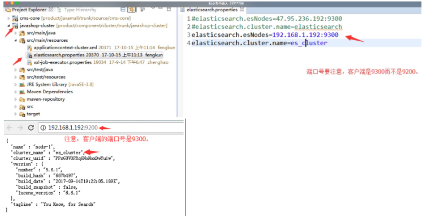Reload the browser page
The height and width of the screenshot is (216, 423).
[31, 128]
